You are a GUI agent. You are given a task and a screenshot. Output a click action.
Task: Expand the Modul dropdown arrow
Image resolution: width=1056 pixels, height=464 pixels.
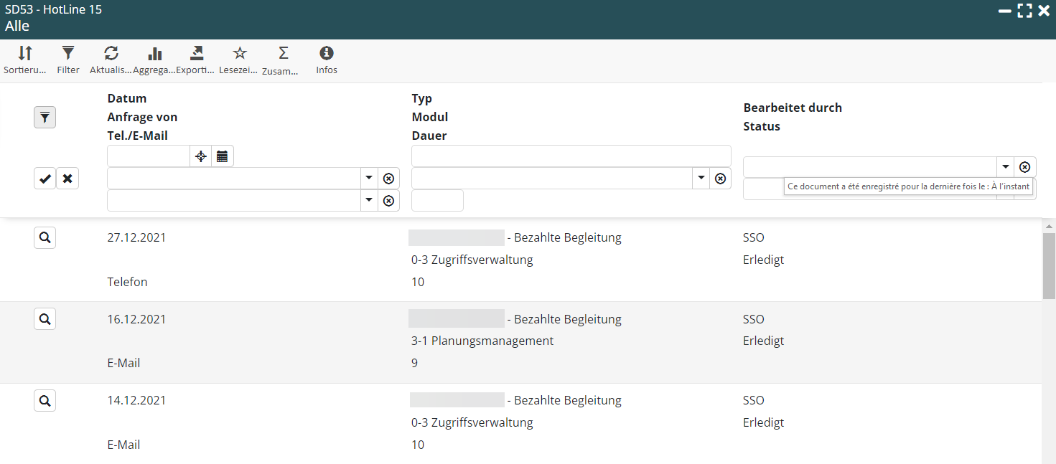point(700,179)
